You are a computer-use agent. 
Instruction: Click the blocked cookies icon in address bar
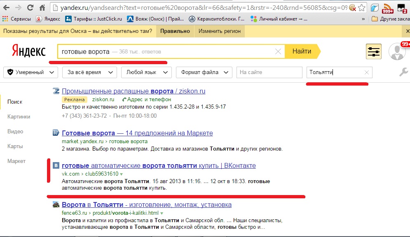tap(352, 8)
